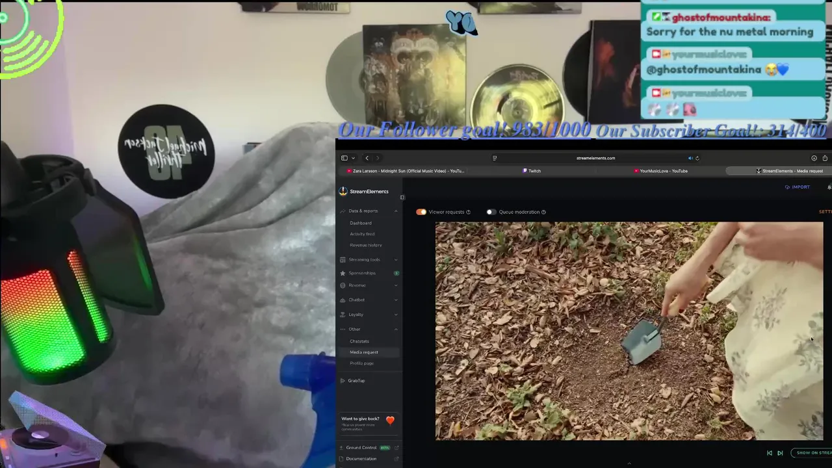Click the Loyalty section icon
832x468 pixels.
point(343,315)
